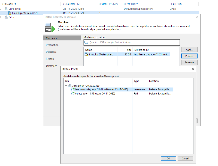Click the full restore point clock icon

[x=73, y=94]
